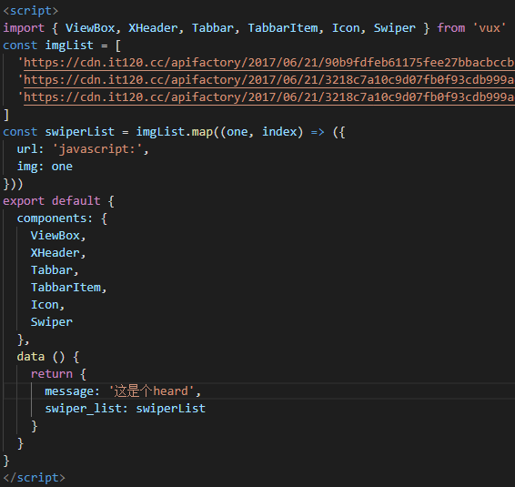Viewport: 515px width, 487px height.
Task: Click XHeader in the import statement
Action: tap(153, 28)
